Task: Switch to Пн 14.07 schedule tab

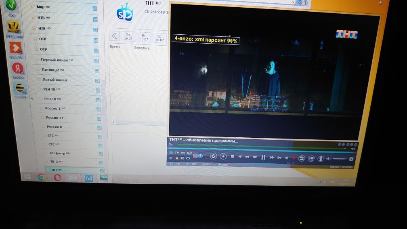Action: [x=128, y=37]
